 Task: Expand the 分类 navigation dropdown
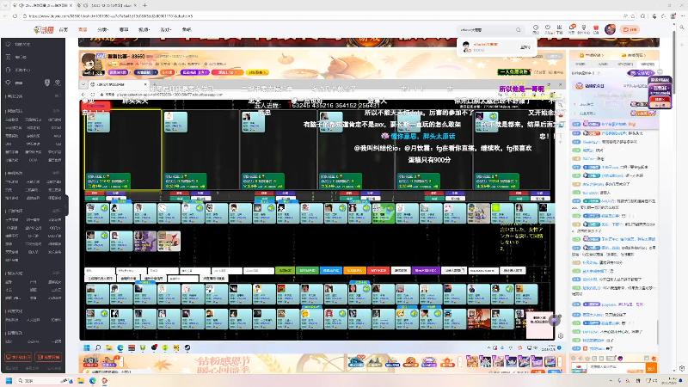point(102,29)
